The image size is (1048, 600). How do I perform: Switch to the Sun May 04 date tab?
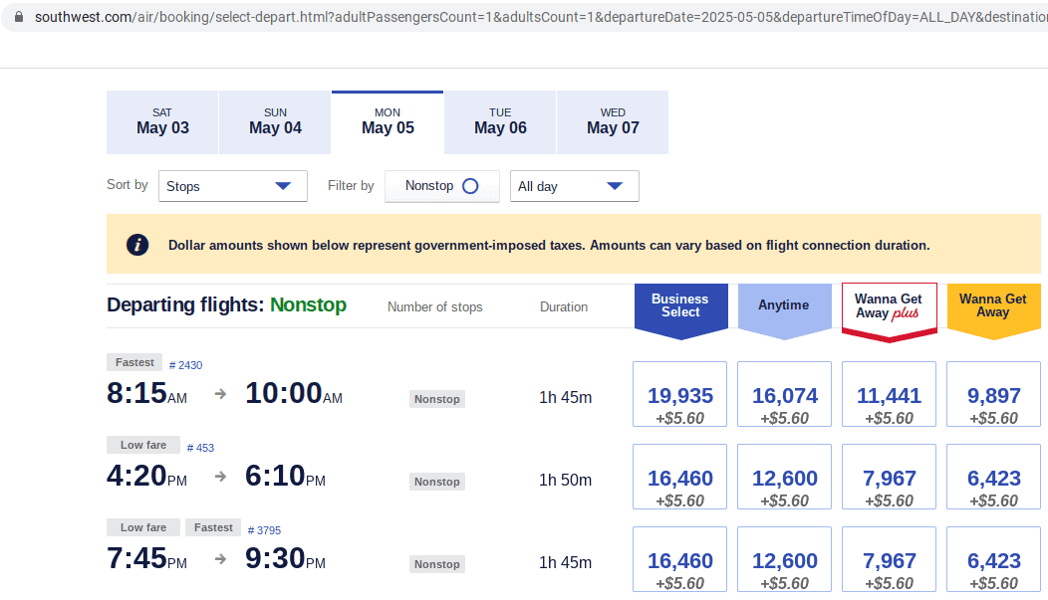click(274, 121)
